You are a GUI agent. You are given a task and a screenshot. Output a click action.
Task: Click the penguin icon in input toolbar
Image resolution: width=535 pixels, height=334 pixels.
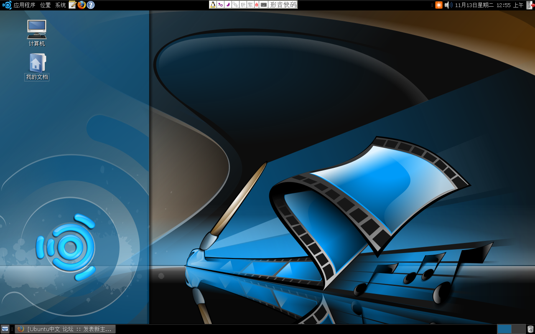click(x=213, y=5)
